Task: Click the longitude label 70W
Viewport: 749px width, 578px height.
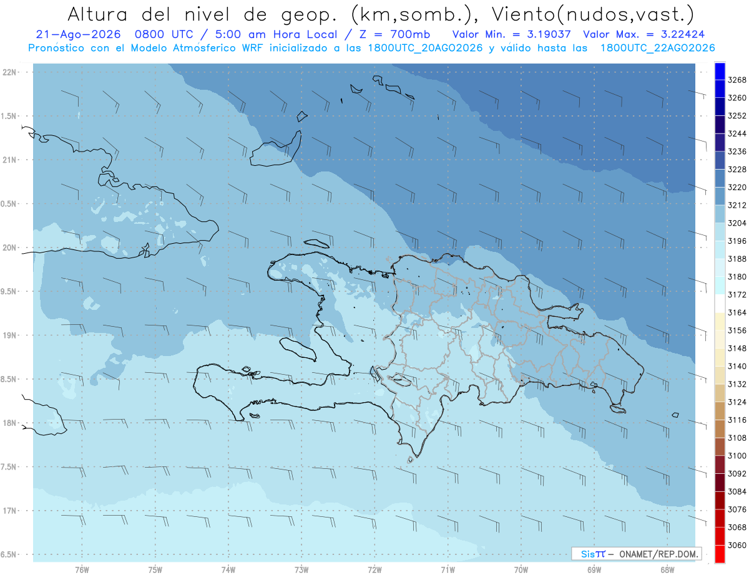Action: tap(521, 569)
